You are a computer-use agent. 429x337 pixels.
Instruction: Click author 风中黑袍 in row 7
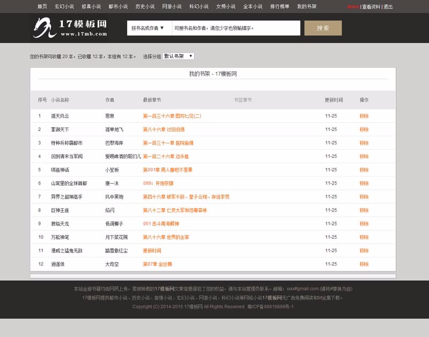click(x=114, y=196)
